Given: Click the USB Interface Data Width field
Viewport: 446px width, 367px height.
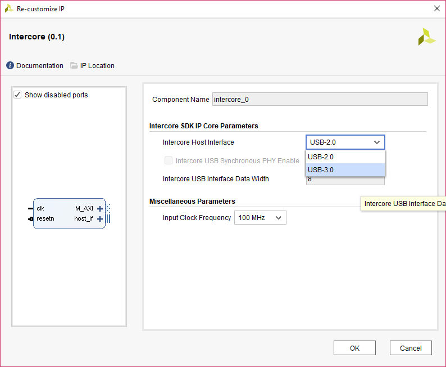Looking at the screenshot, I should [345, 180].
